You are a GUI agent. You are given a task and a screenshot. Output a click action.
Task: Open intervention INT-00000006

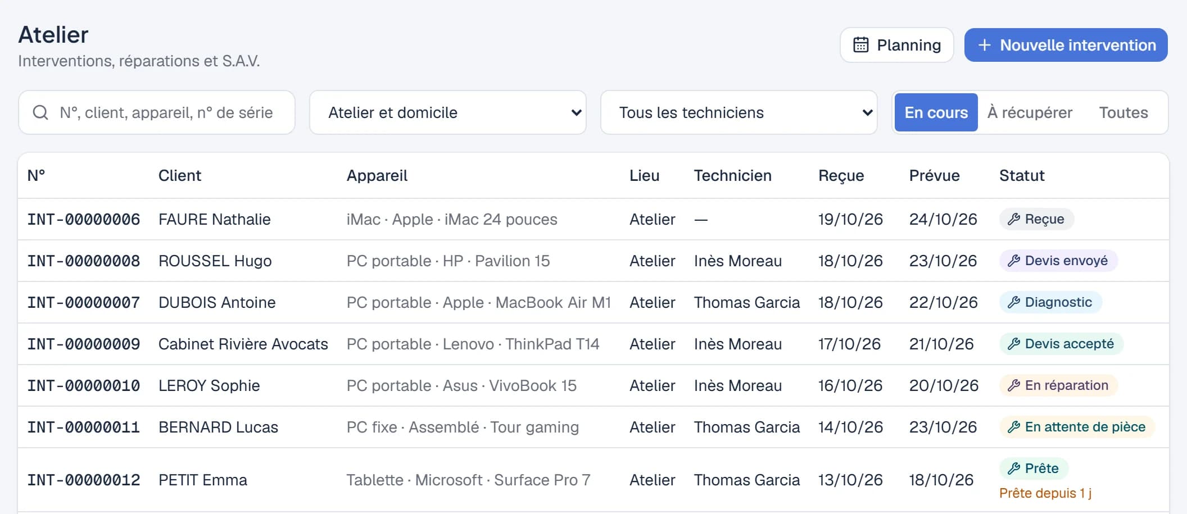84,219
